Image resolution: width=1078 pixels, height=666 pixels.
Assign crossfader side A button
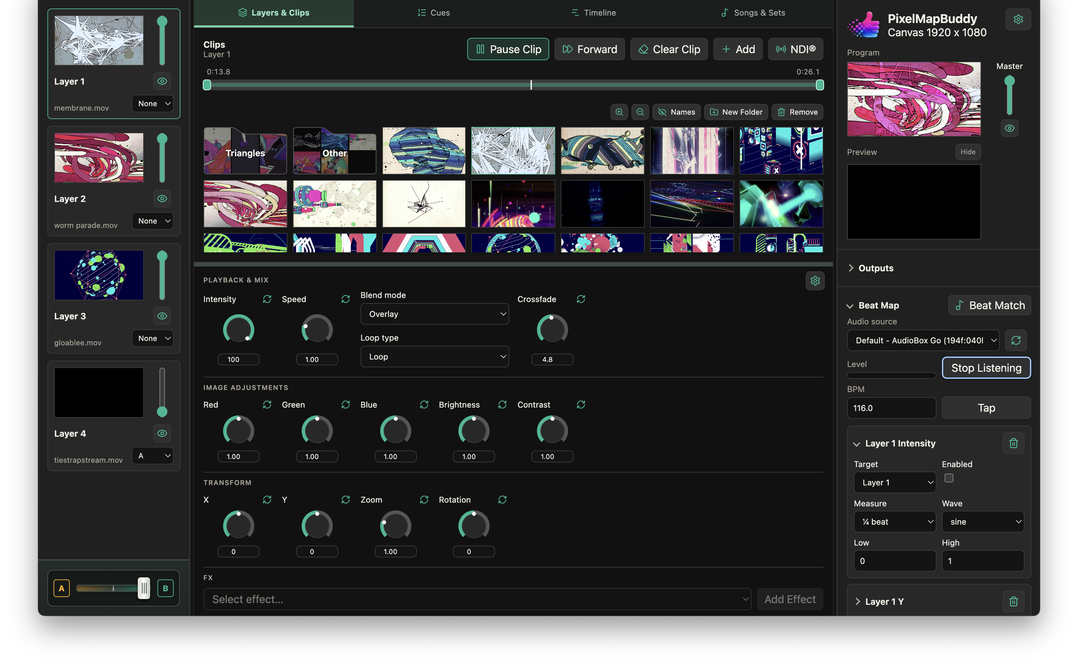point(61,588)
